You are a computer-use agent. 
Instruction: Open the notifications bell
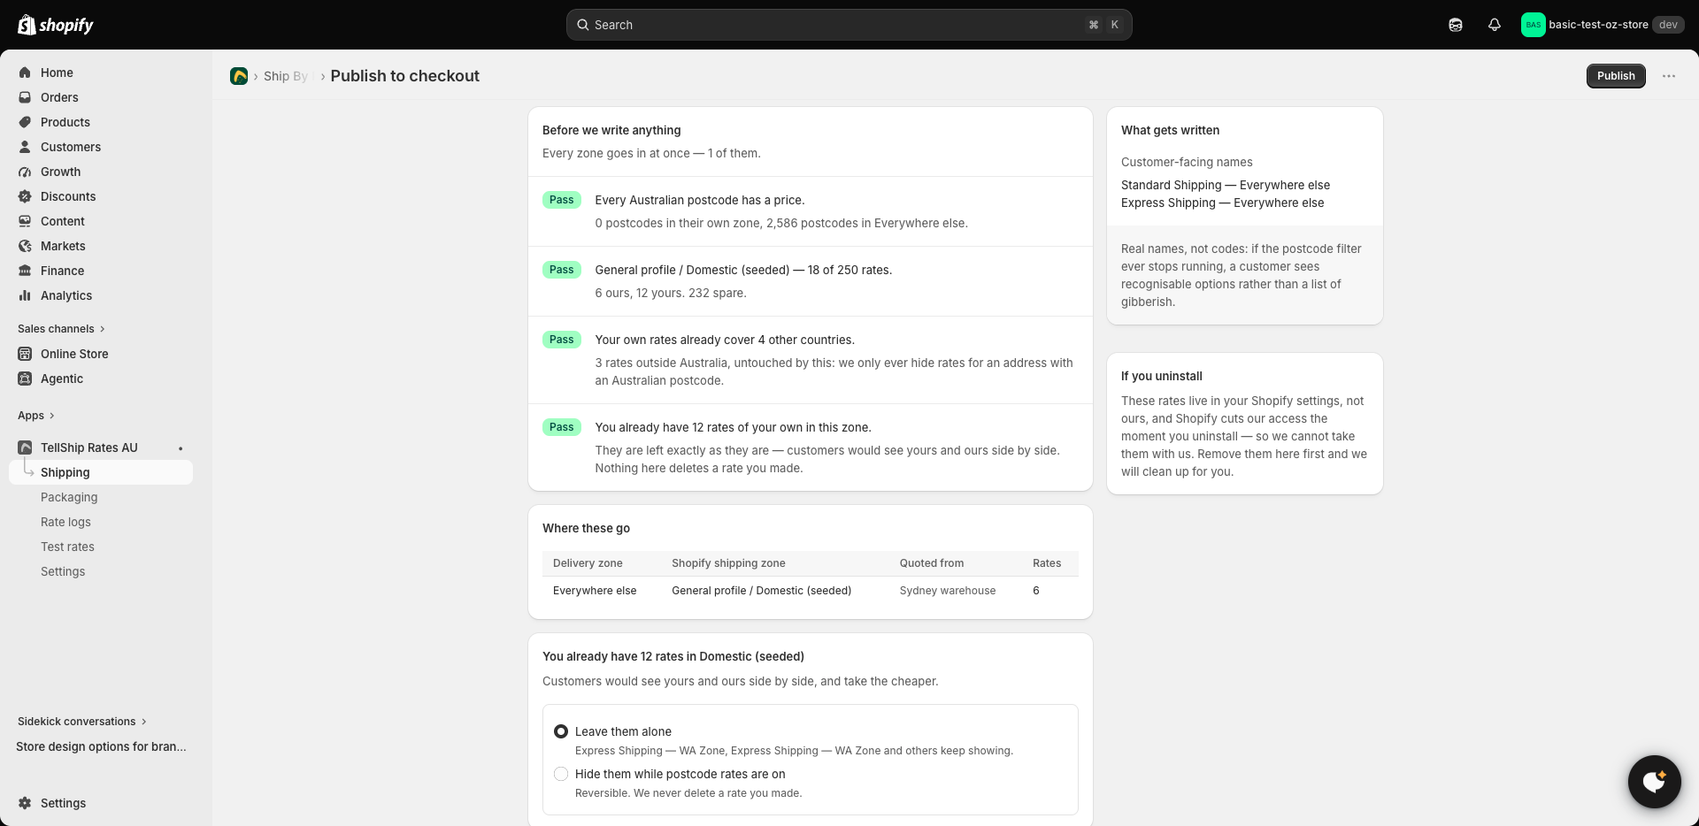(x=1495, y=25)
